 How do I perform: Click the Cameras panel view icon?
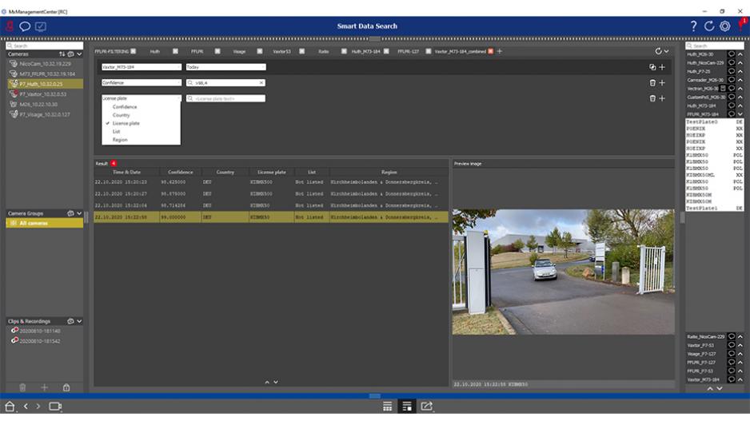[71, 54]
